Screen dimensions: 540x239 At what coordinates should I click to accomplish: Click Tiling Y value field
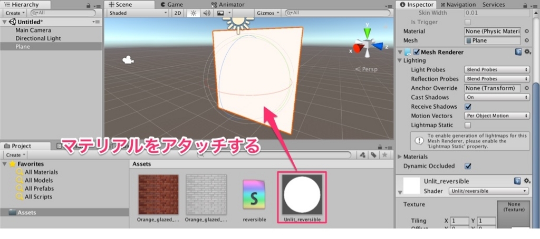point(486,221)
